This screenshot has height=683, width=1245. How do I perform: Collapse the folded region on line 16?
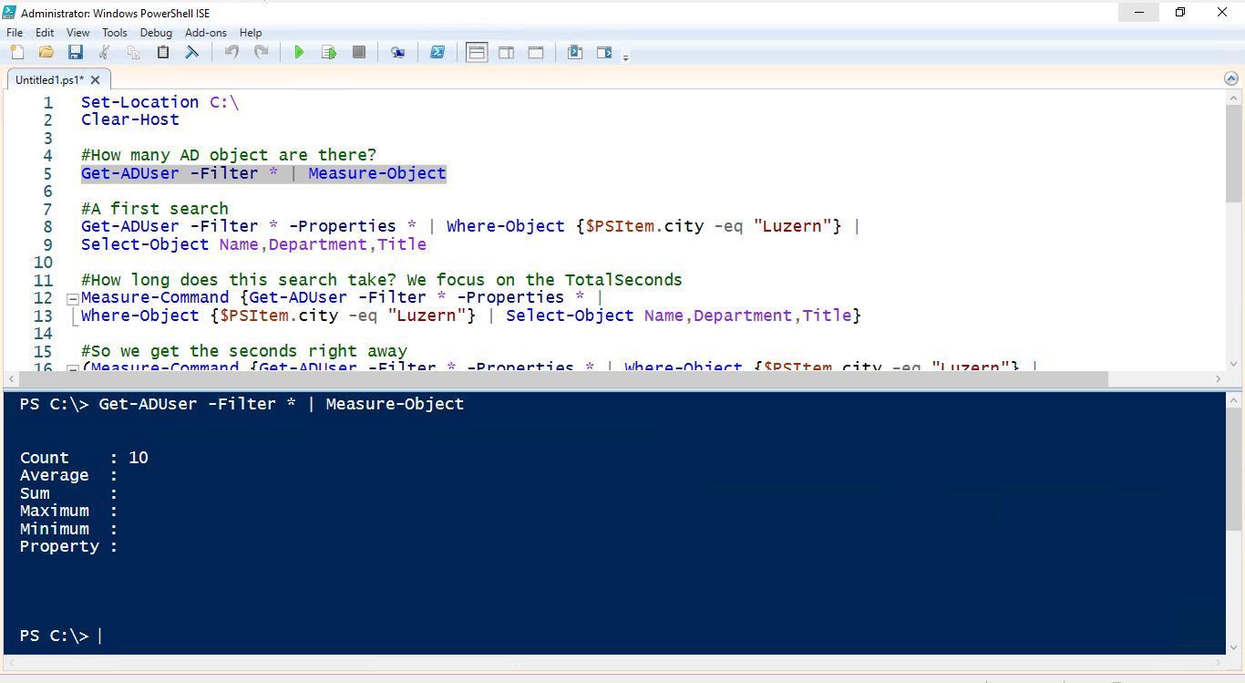[x=72, y=367]
